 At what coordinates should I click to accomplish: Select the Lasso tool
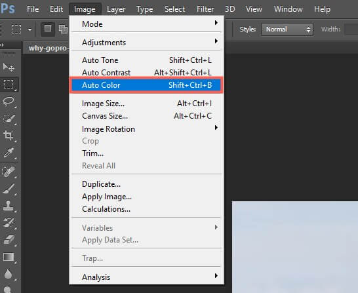(9, 102)
